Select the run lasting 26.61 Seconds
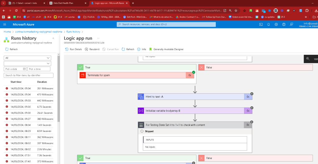Image resolution: width=318 pixels, height=164 pixels. pos(29,113)
